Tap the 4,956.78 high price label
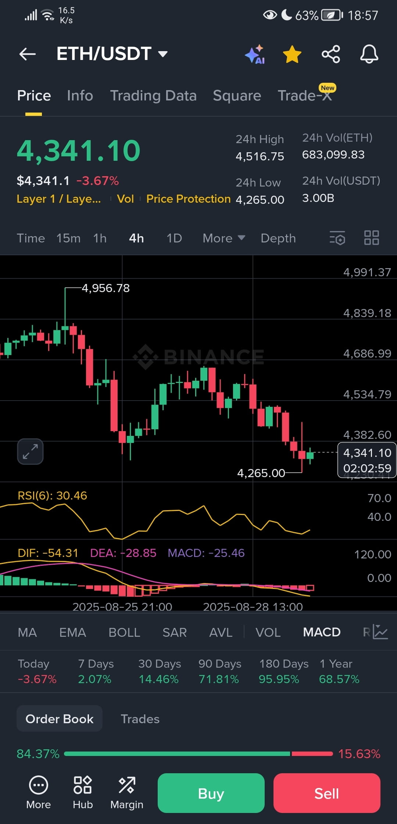397x824 pixels. click(105, 288)
